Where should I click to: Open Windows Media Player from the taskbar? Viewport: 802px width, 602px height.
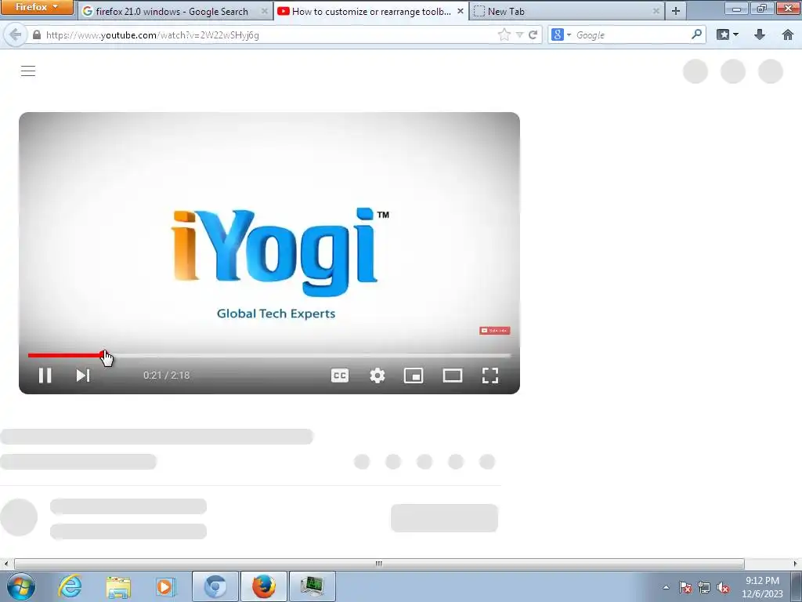click(165, 586)
